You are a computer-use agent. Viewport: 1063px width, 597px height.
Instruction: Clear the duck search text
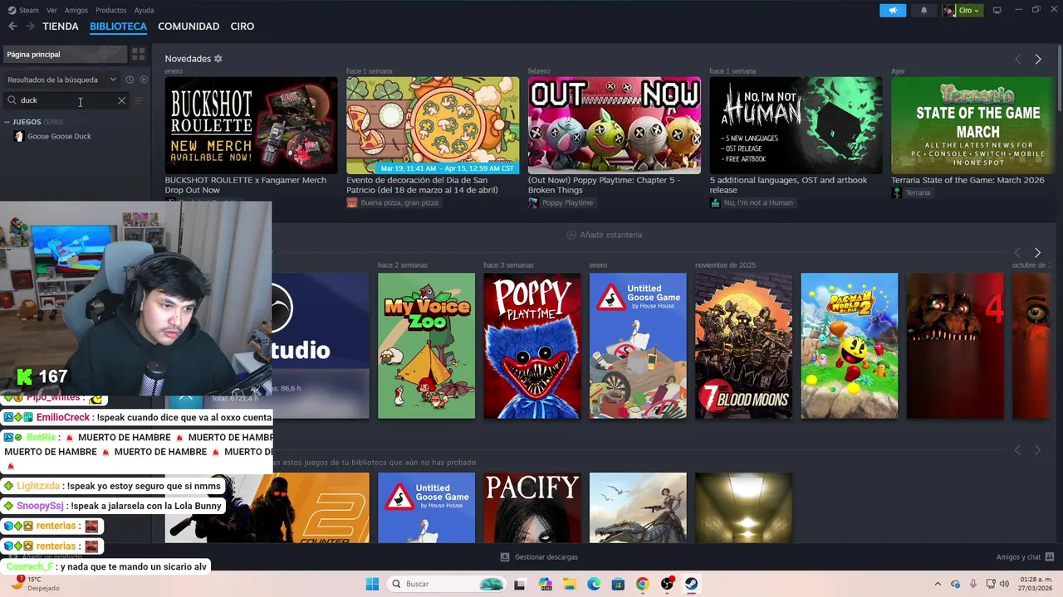(x=121, y=100)
